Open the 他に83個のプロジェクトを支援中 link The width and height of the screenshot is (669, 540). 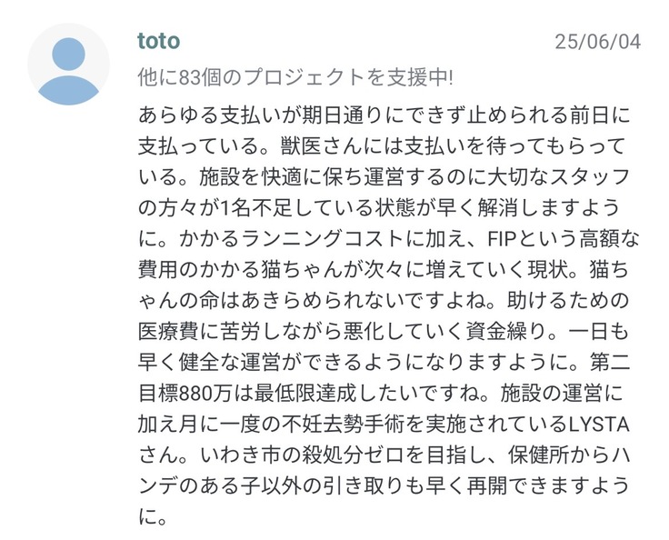(x=295, y=77)
